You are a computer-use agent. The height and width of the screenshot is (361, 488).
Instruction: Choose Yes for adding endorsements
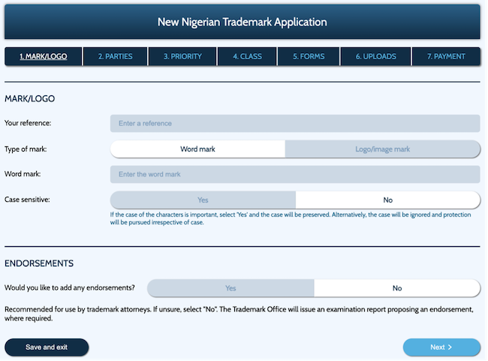230,288
